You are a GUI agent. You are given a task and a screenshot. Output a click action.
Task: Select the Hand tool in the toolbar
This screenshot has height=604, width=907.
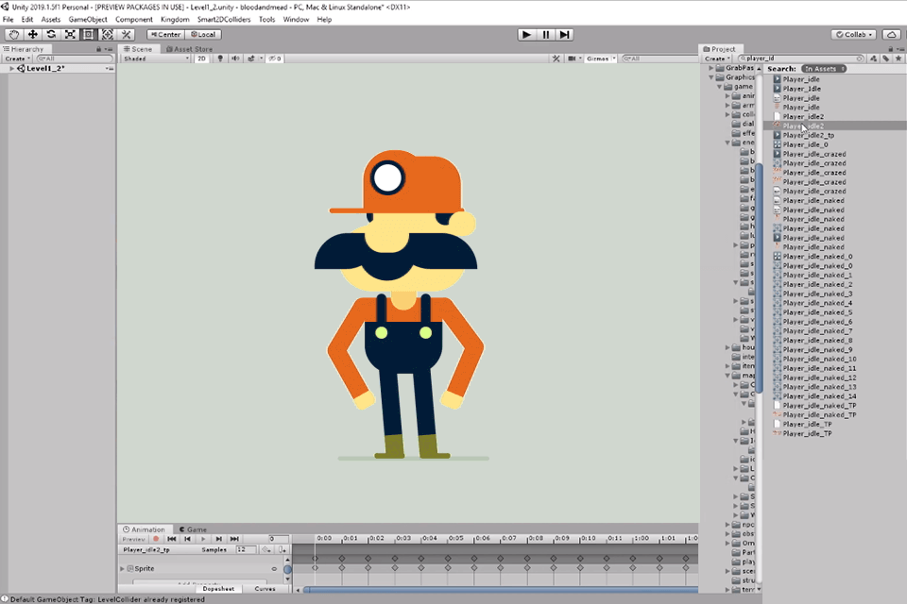[x=13, y=34]
